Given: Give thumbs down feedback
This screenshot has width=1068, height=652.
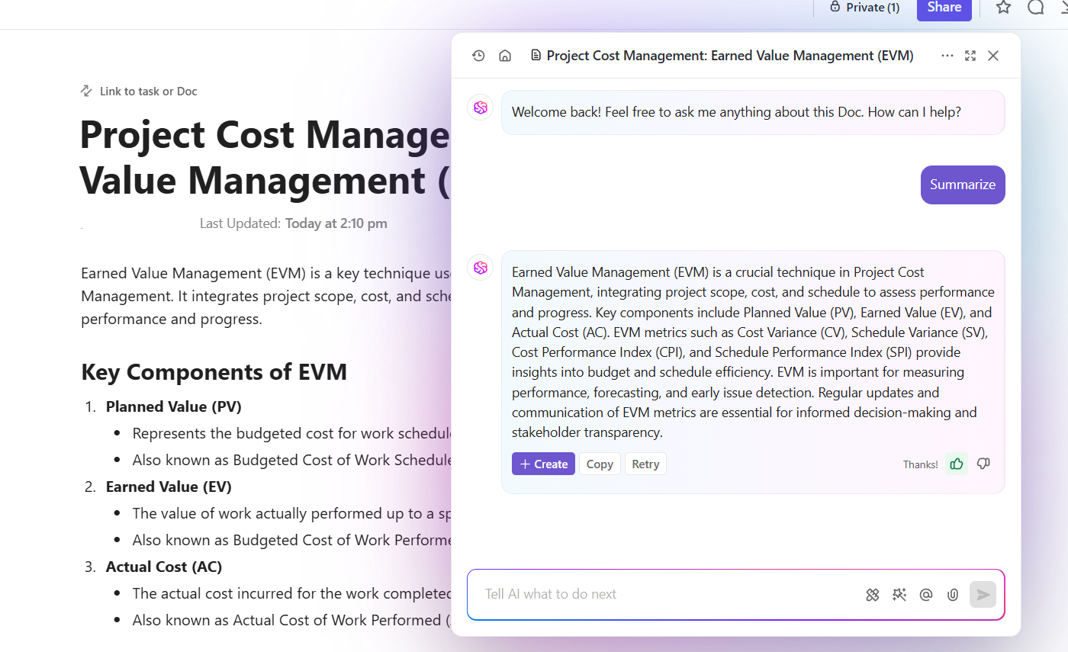Looking at the screenshot, I should click(x=983, y=464).
